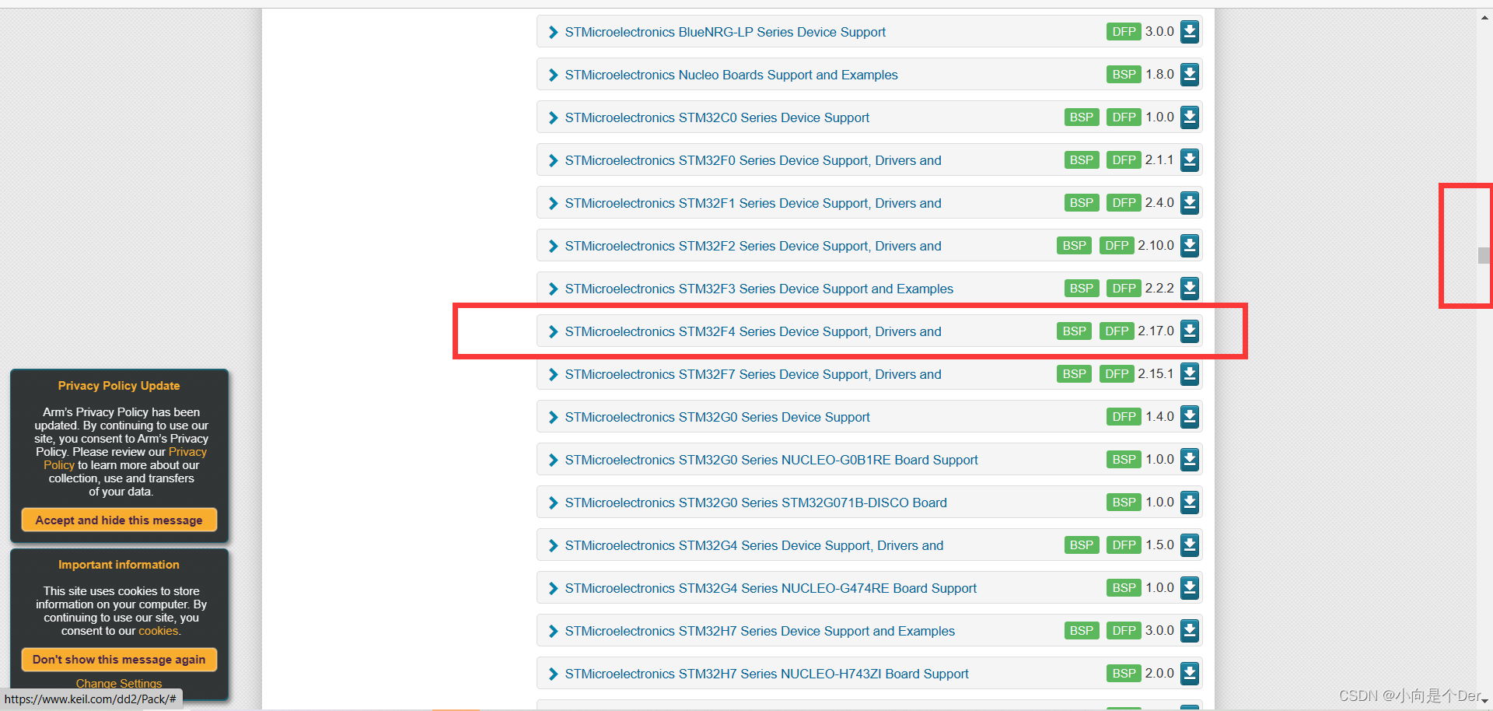
Task: Download STM32F1 Series pack version 2.4.0
Action: (x=1189, y=203)
